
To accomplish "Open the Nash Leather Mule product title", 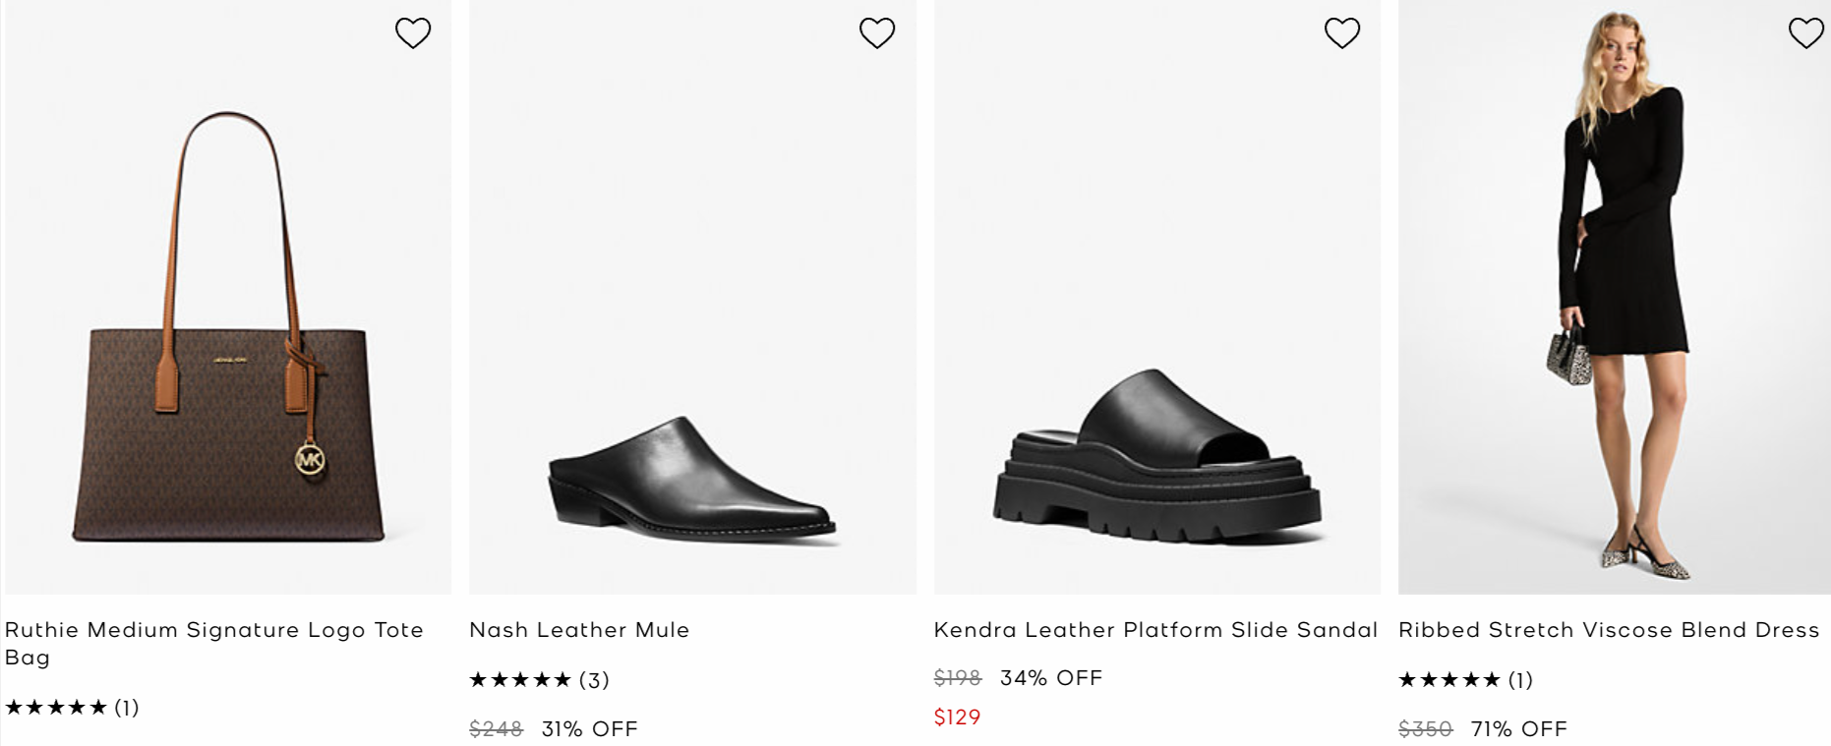I will tap(579, 630).
